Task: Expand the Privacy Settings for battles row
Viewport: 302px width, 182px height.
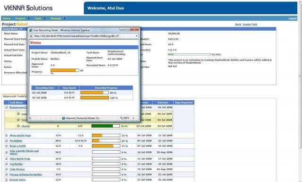Action: pyautogui.click(x=6, y=174)
